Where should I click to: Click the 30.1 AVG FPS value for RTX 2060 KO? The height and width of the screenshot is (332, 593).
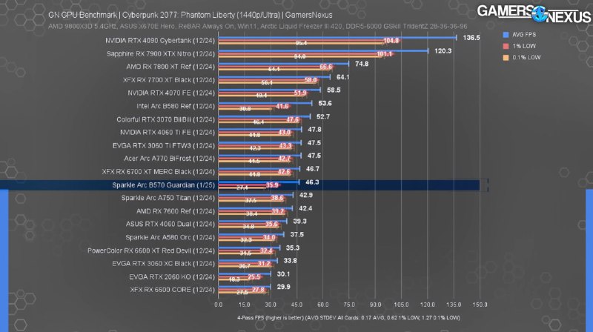[x=283, y=273]
